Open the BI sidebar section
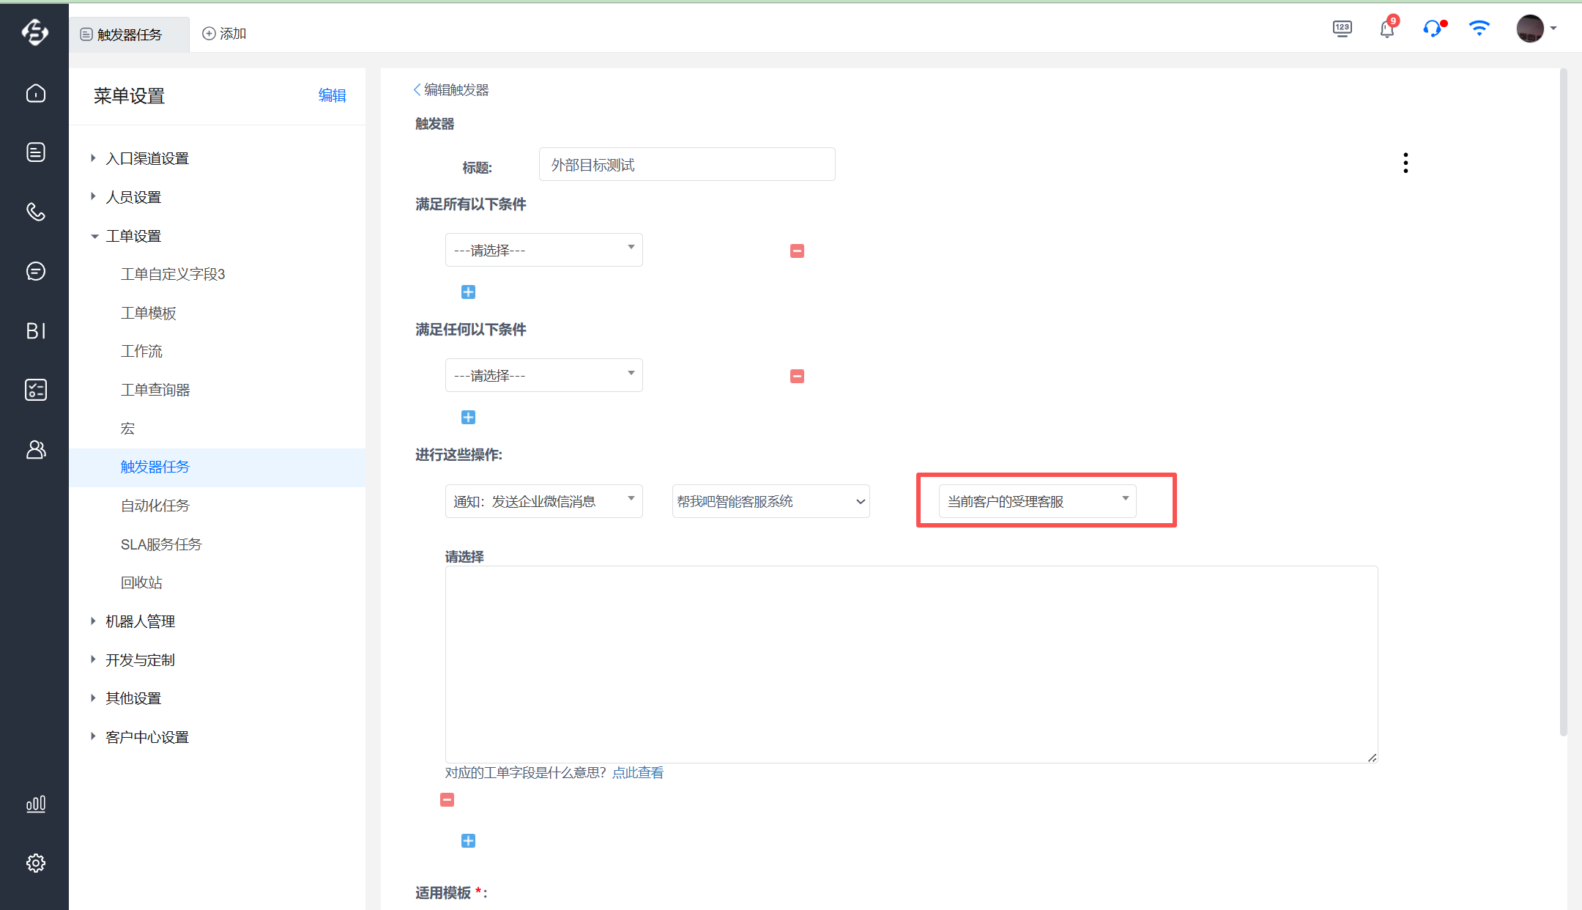The image size is (1582, 910). coord(35,330)
